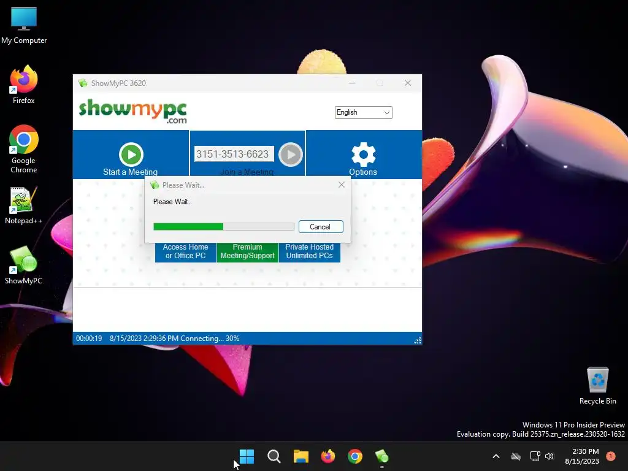Viewport: 628px width, 471px height.
Task: Open File Explorer from the taskbar
Action: (301, 456)
